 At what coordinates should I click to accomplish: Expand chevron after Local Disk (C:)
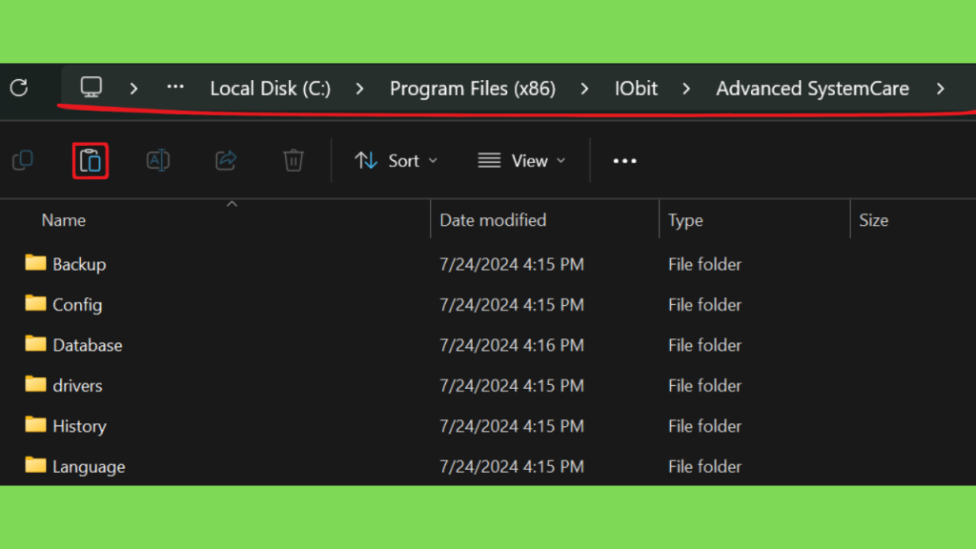coord(359,89)
